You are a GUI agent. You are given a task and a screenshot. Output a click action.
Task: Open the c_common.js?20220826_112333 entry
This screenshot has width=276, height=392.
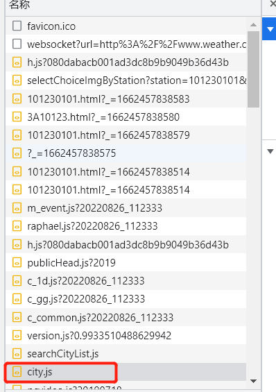pos(126,318)
